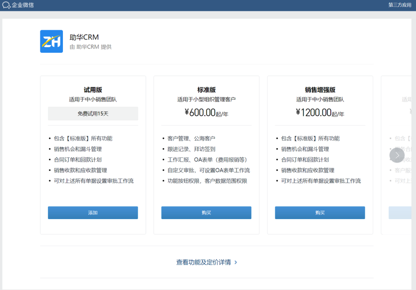Click the ¥600.00起/年 price
416x290 pixels.
[207, 113]
